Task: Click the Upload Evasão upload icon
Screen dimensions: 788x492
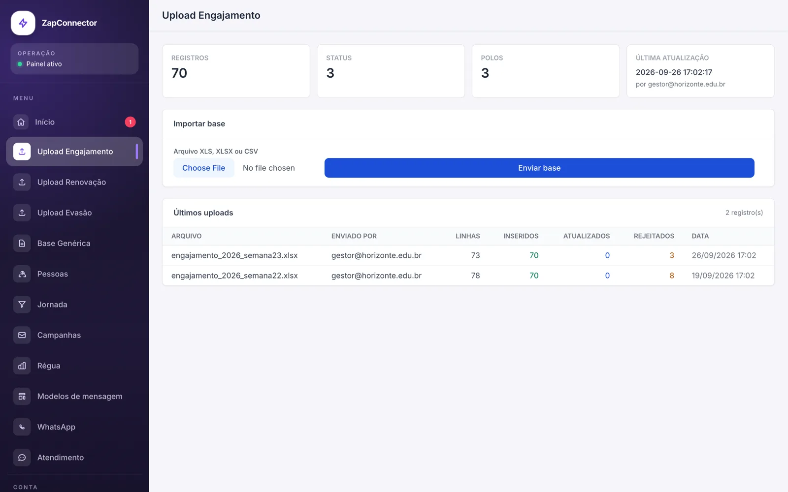Action: 22,213
